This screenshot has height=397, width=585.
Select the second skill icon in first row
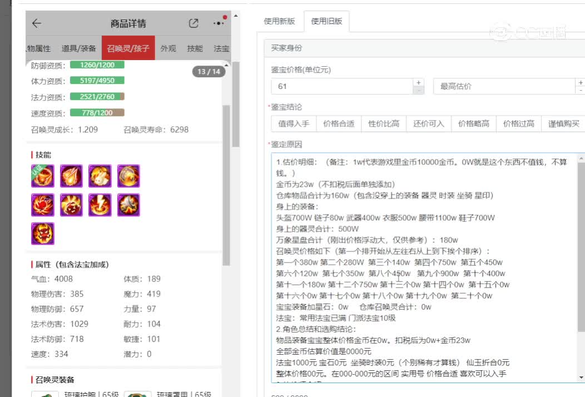pos(71,176)
